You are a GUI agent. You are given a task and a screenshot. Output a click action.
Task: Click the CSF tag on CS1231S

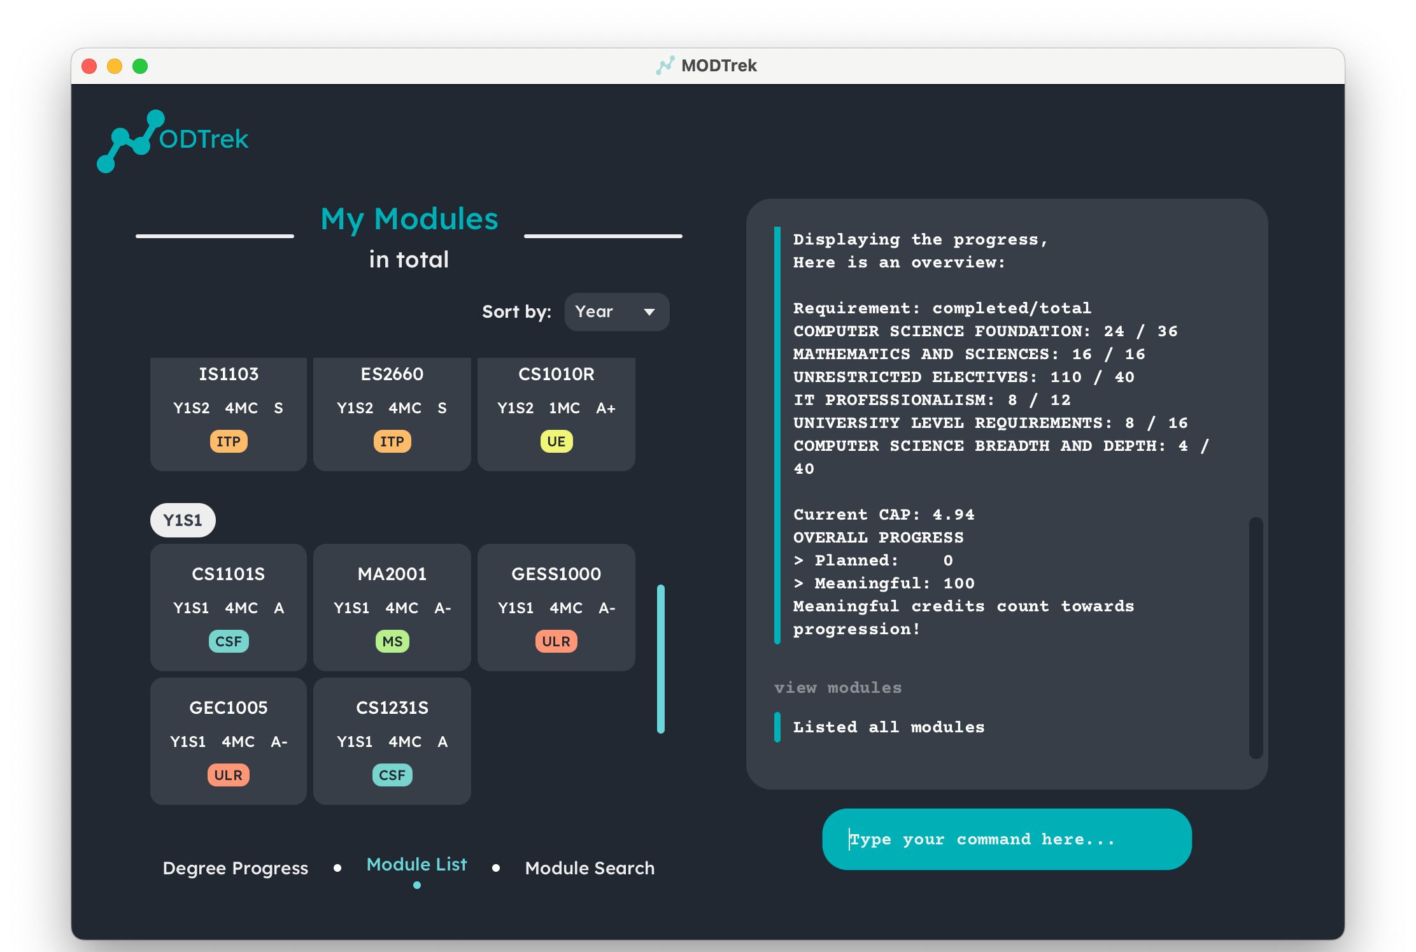[x=392, y=775]
